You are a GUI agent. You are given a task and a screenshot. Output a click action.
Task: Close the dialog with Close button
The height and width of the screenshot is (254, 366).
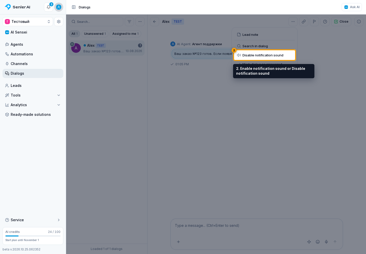point(341,22)
